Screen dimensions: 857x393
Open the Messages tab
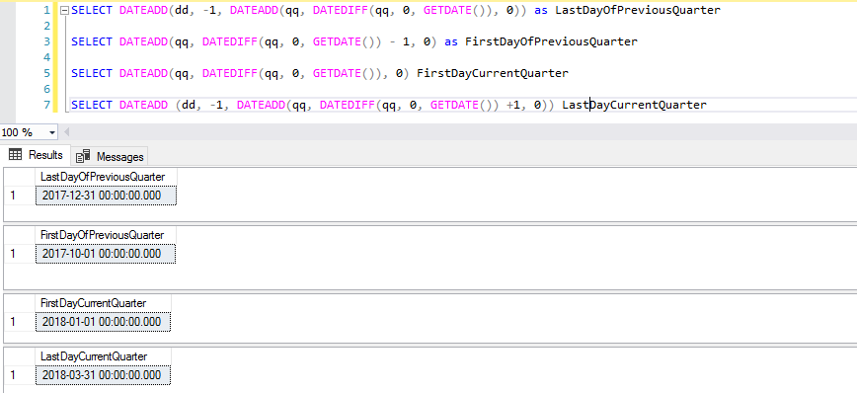pos(110,156)
